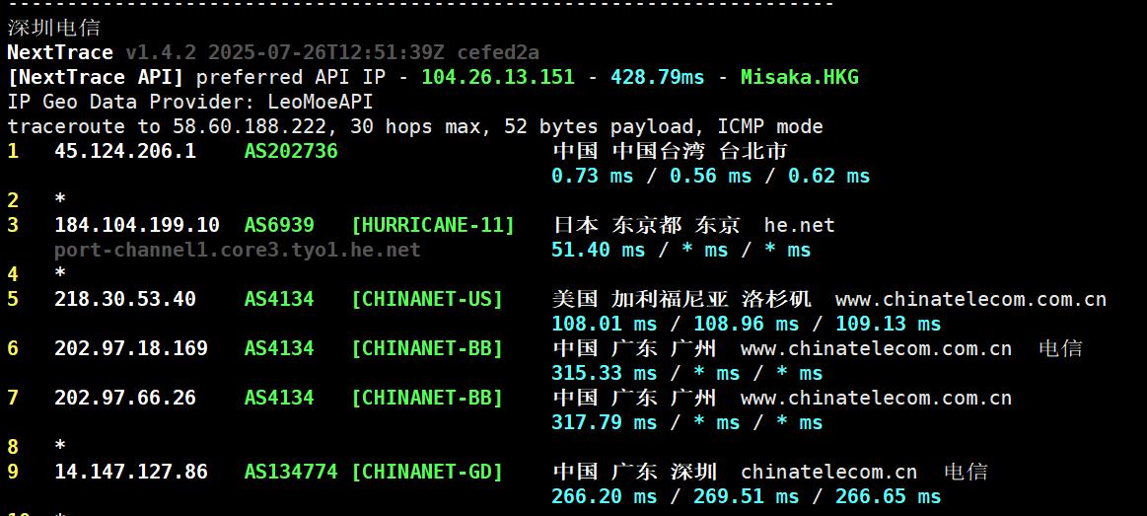Click the [CHINANET-GD] network tag
The width and height of the screenshot is (1147, 516).
click(x=427, y=472)
